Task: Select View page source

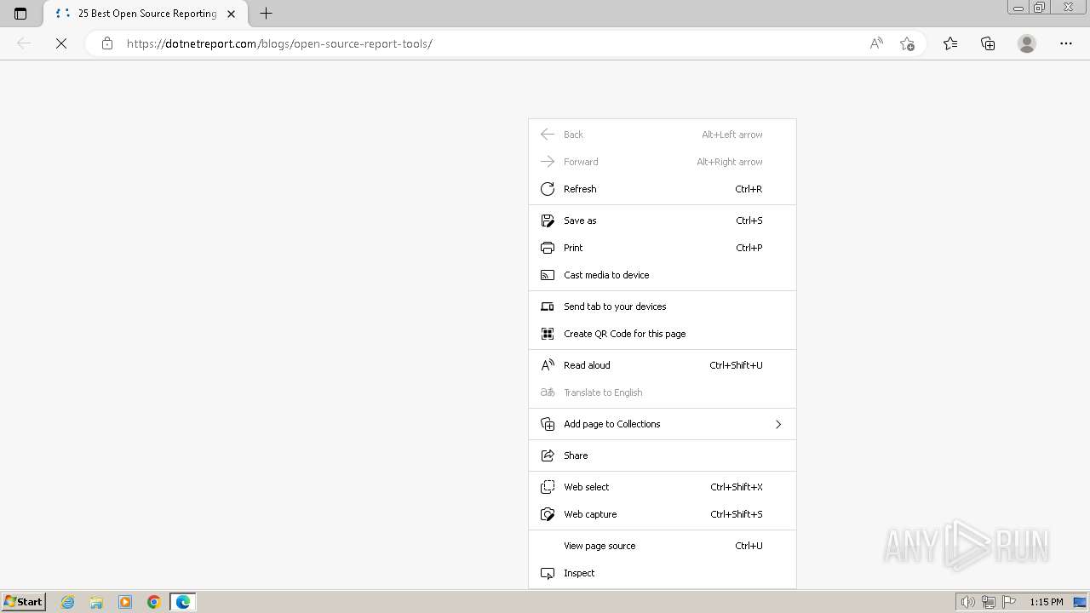Action: click(x=663, y=546)
